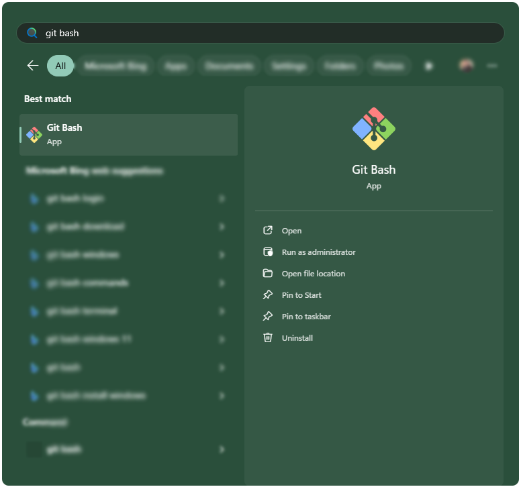Click the Pin to Start pin icon
521x487 pixels.
pos(268,295)
